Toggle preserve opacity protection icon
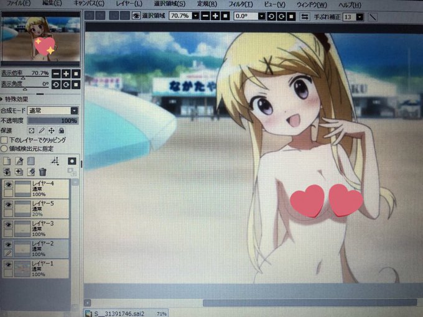The height and width of the screenshot is (317, 423). click(x=32, y=131)
